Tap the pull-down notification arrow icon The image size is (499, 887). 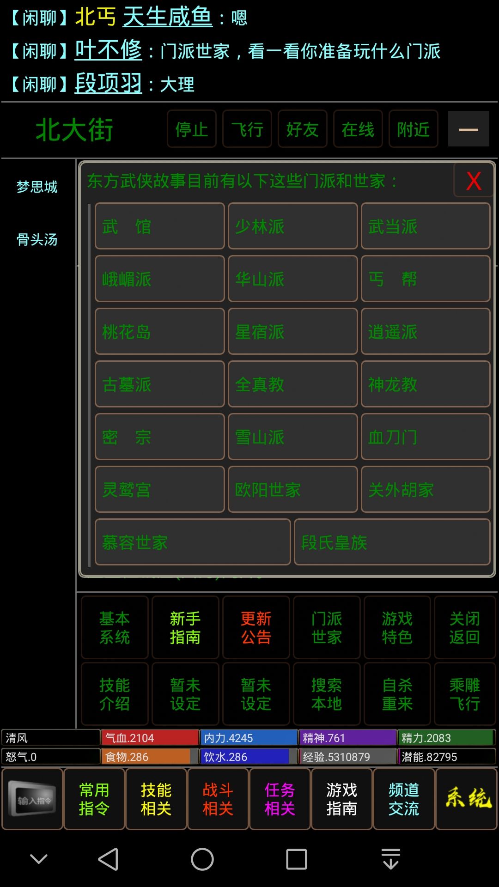pos(391,859)
